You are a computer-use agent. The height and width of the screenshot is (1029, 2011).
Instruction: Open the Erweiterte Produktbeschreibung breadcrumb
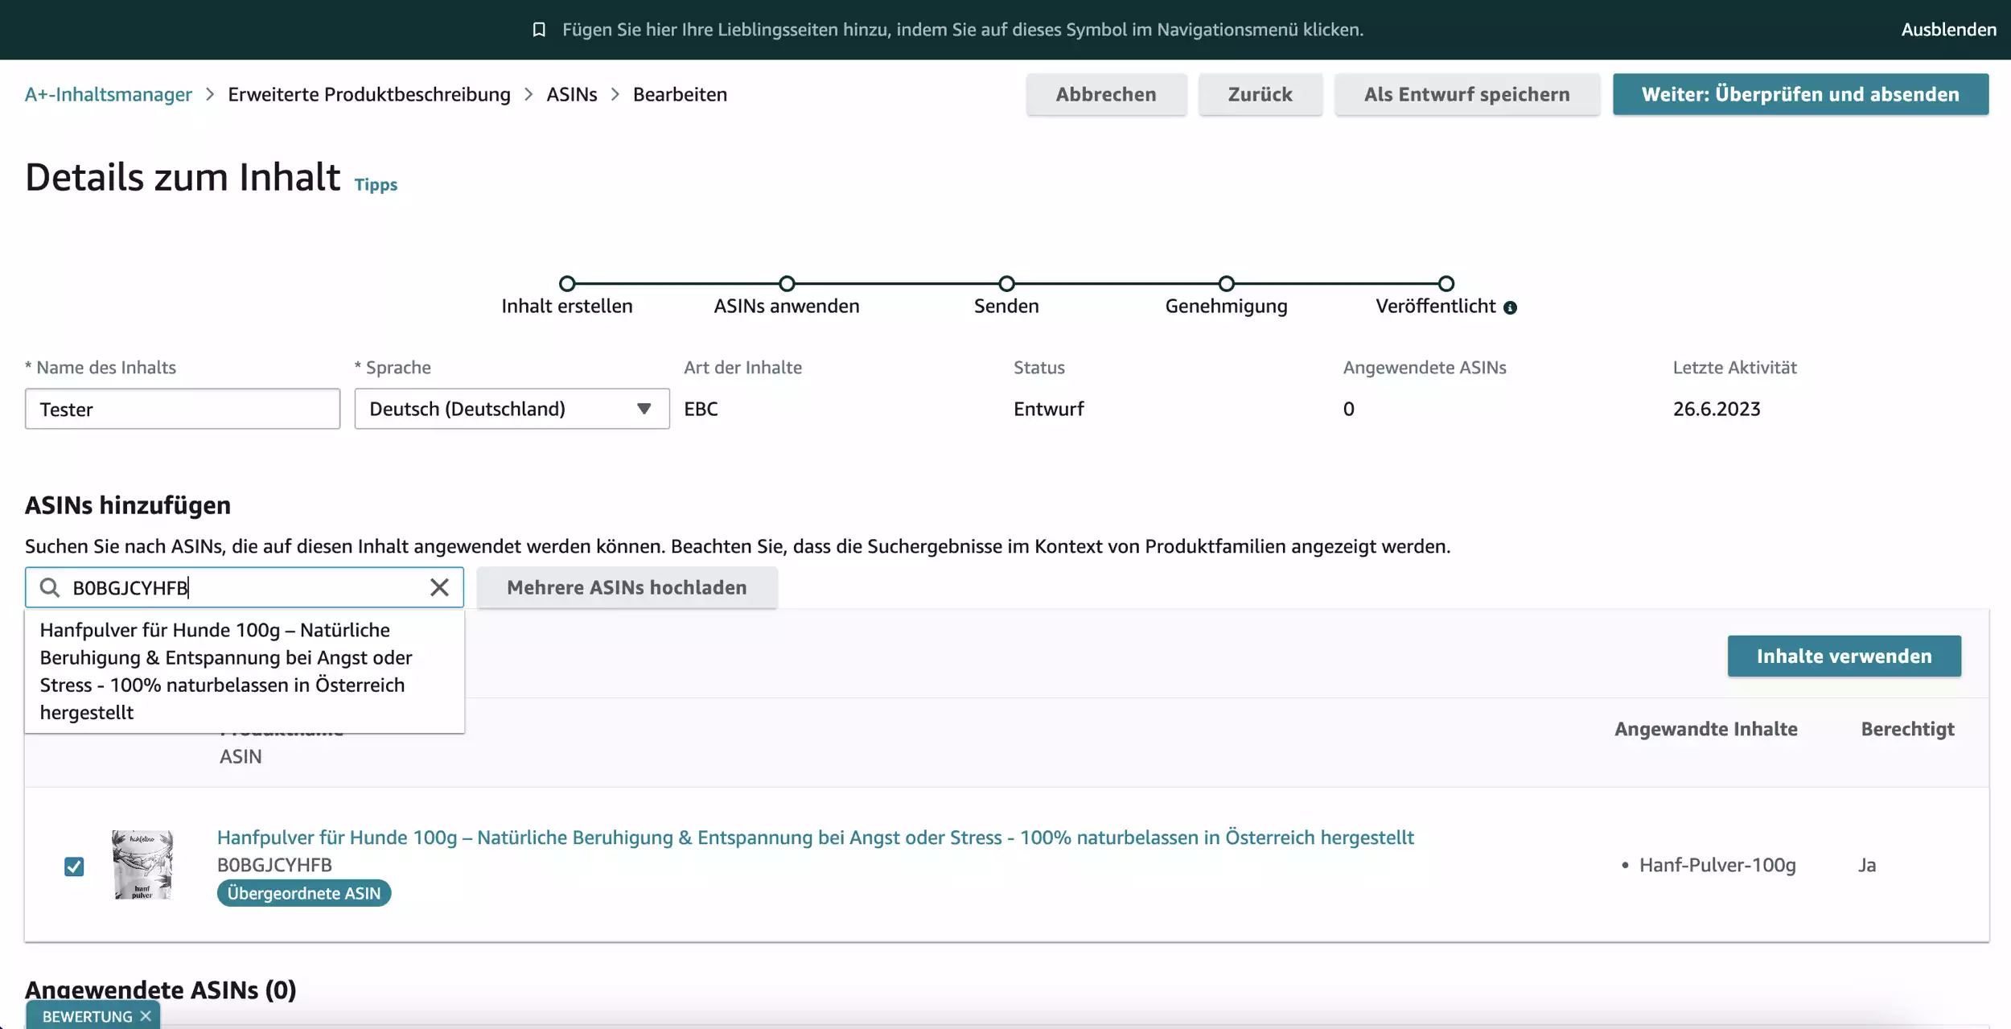[369, 94]
